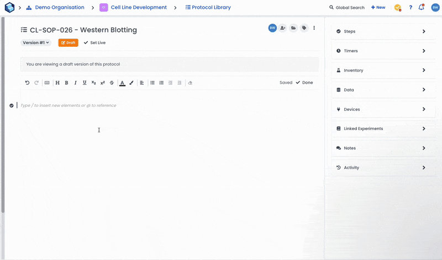This screenshot has width=442, height=260.
Task: Click the add collaborator icon
Action: pos(283,28)
